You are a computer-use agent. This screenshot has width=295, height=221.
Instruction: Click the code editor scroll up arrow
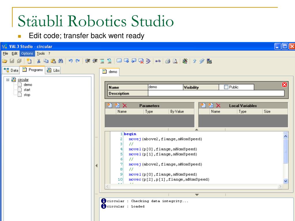click(285, 136)
